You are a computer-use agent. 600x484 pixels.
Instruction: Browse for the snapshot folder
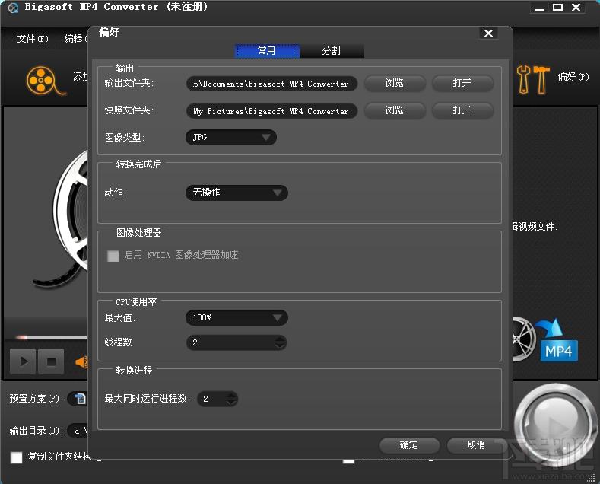pyautogui.click(x=395, y=110)
